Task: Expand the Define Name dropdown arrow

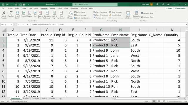Action: tap(87, 12)
